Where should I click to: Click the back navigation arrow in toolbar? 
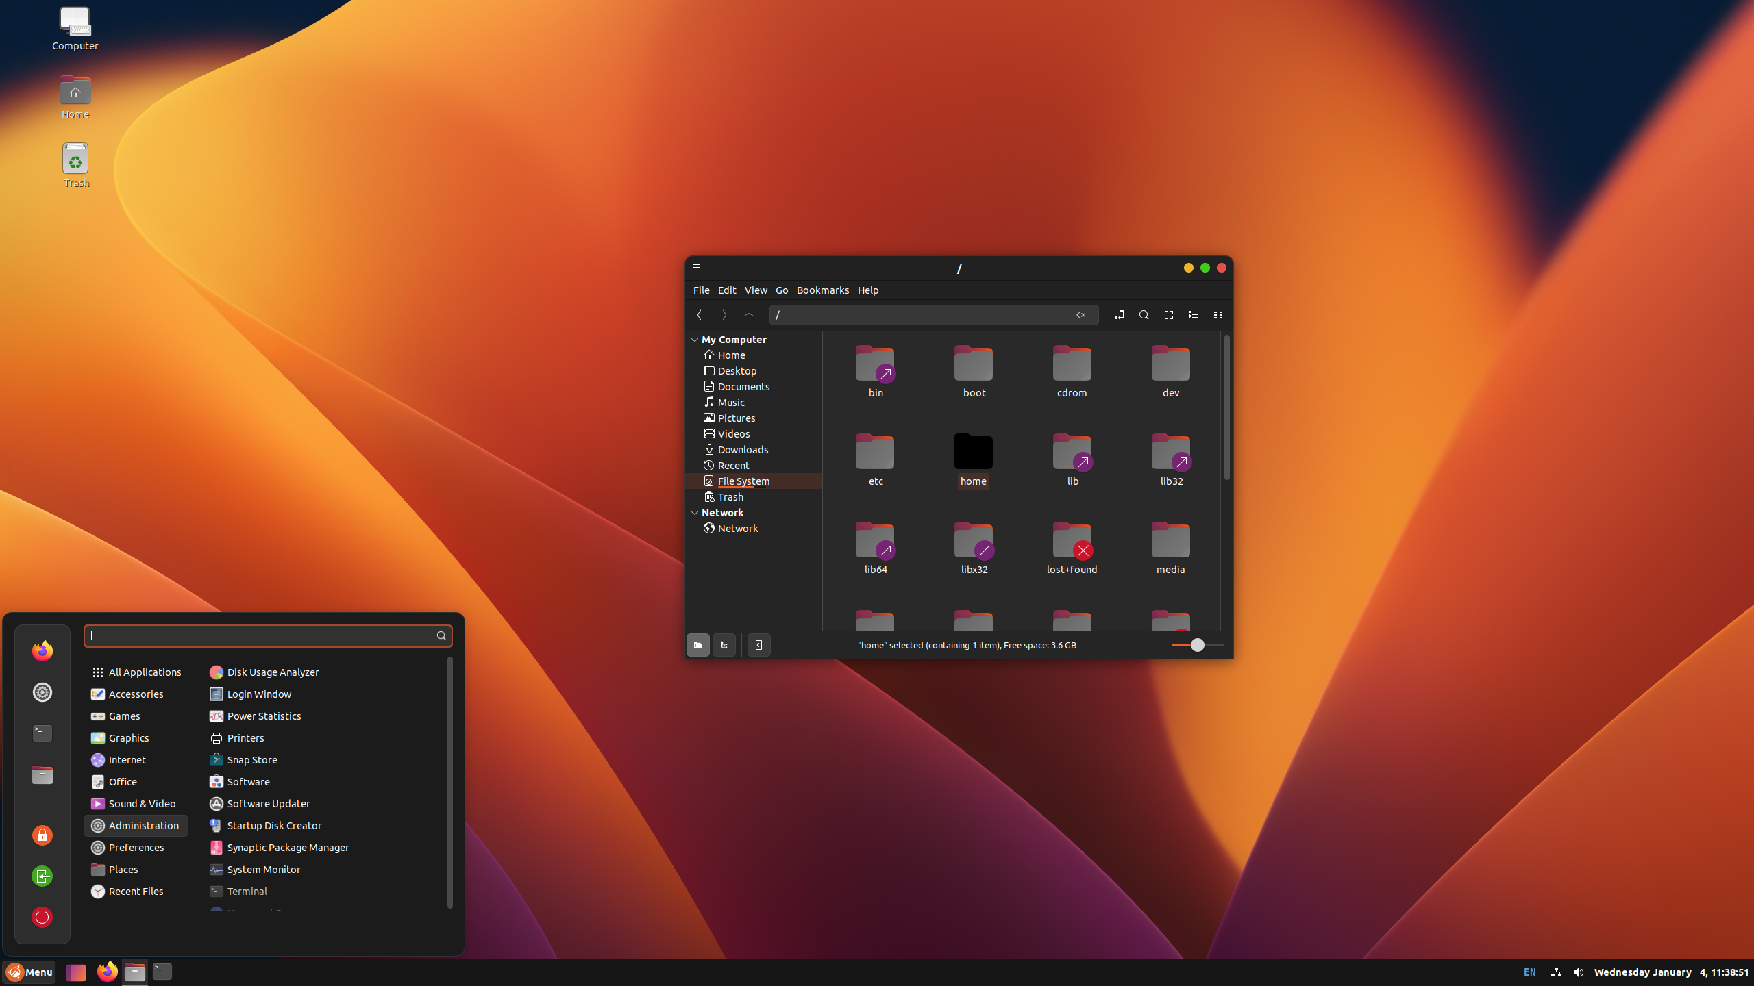tap(700, 316)
